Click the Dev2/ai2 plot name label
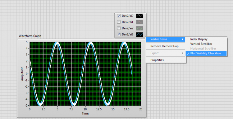Screen dimensions: 233x119 pyautogui.click(x=127, y=28)
